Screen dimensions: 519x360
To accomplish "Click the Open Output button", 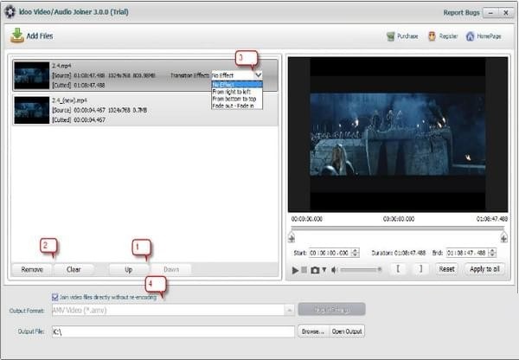I will click(x=347, y=331).
